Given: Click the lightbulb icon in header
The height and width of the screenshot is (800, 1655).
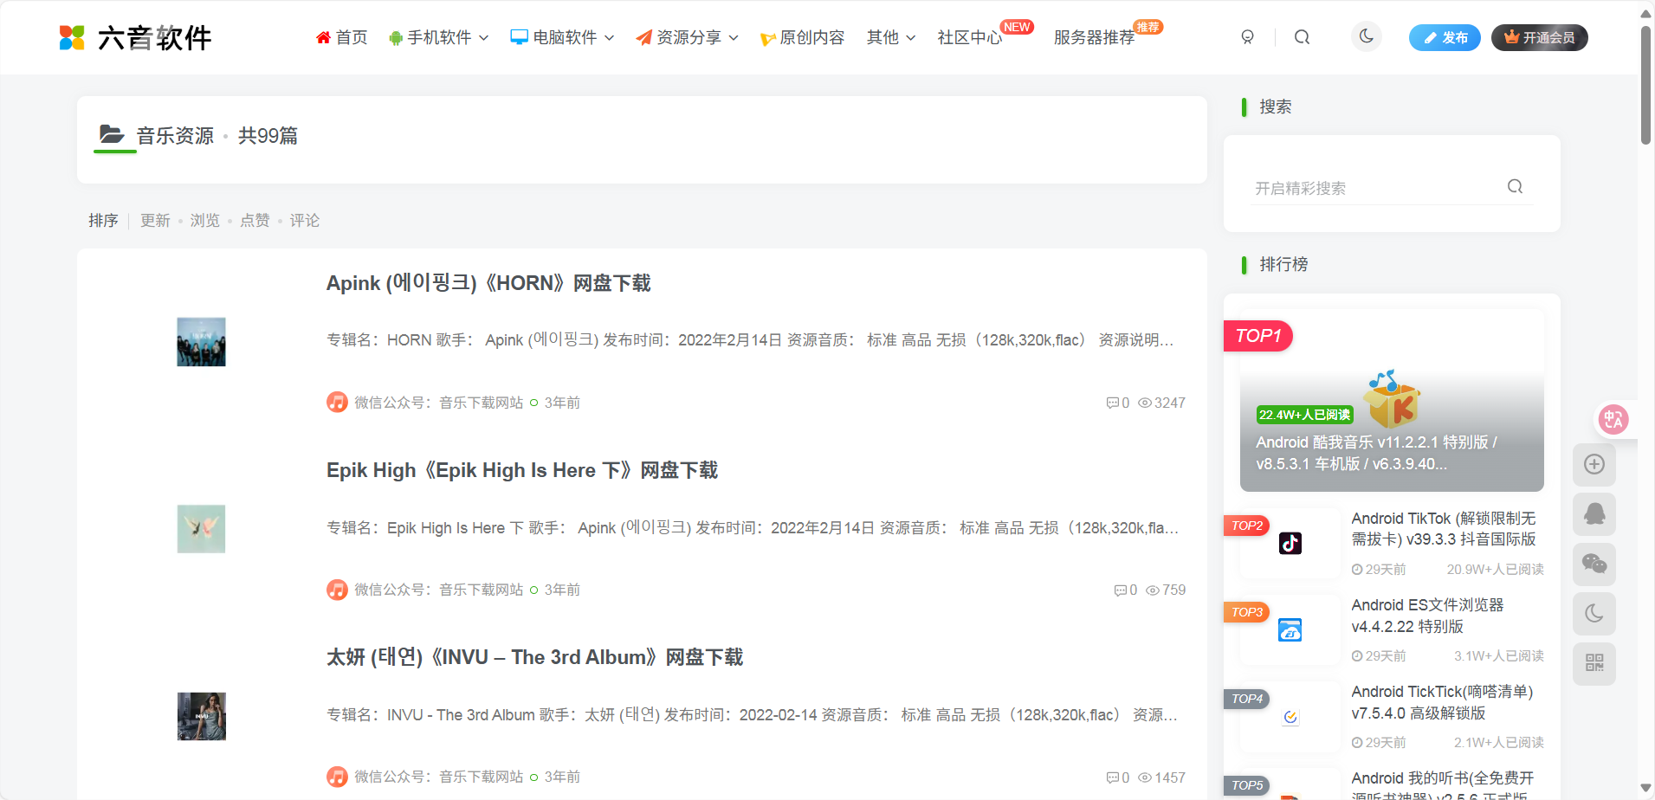Looking at the screenshot, I should click(1248, 37).
